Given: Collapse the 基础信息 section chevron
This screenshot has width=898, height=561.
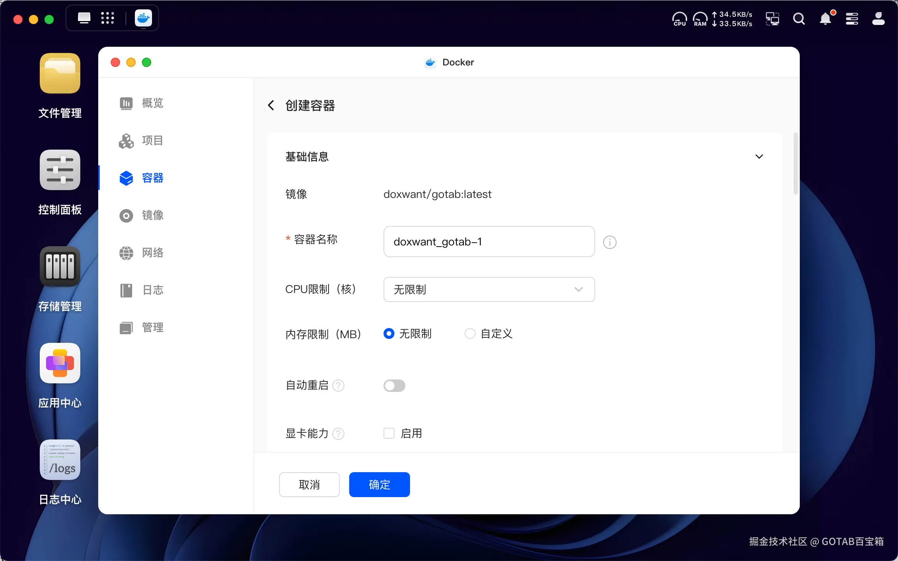Looking at the screenshot, I should click(759, 157).
